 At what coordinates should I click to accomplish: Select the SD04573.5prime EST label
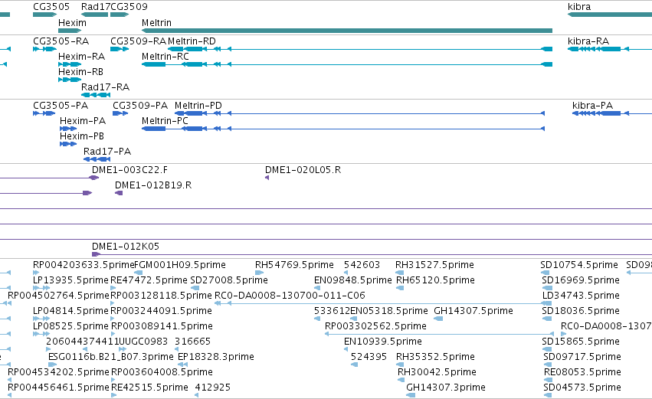pyautogui.click(x=582, y=388)
